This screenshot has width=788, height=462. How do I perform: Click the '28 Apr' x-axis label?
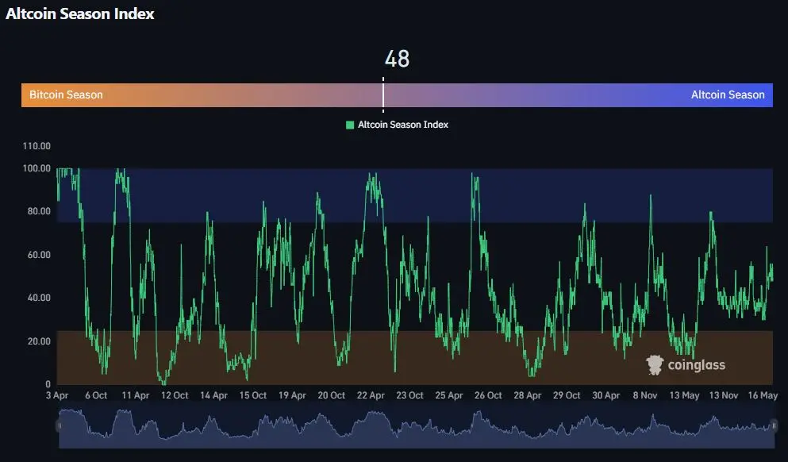[x=527, y=395]
